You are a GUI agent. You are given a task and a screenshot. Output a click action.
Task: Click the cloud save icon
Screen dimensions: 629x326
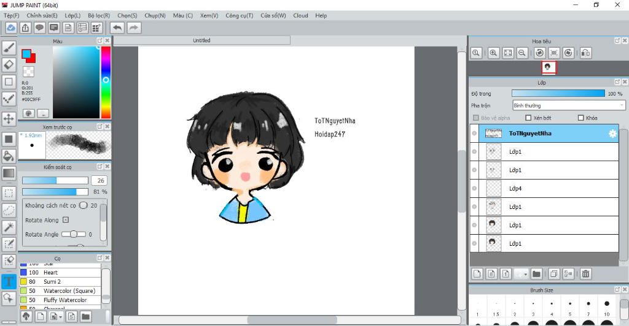pos(11,28)
